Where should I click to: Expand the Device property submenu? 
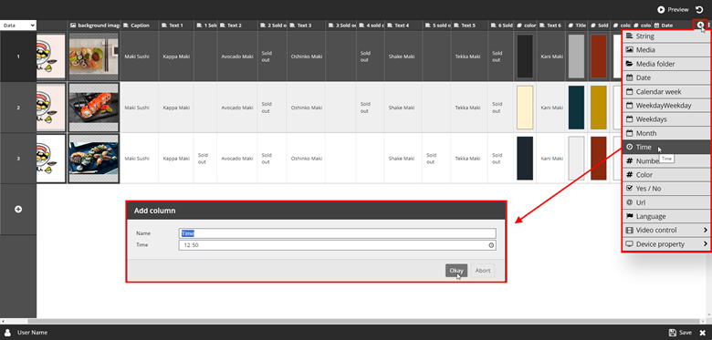pos(665,244)
